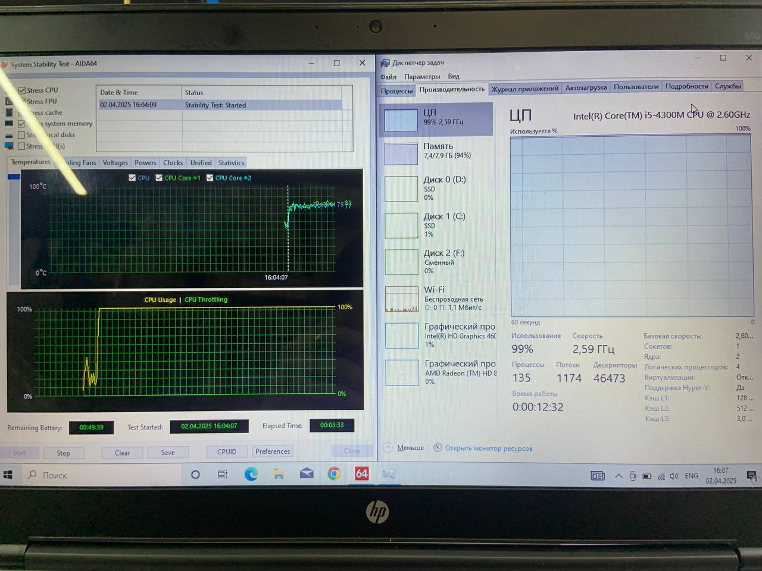This screenshot has width=762, height=571.
Task: Switch to the Автозагрузка tab
Action: click(x=586, y=87)
